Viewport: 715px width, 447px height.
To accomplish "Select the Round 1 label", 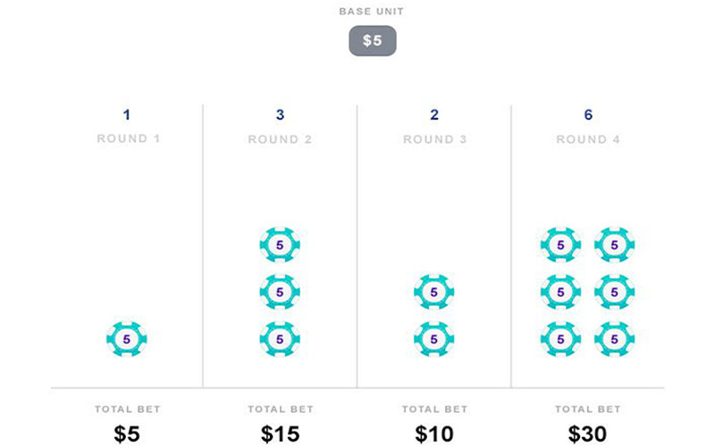I will click(127, 139).
